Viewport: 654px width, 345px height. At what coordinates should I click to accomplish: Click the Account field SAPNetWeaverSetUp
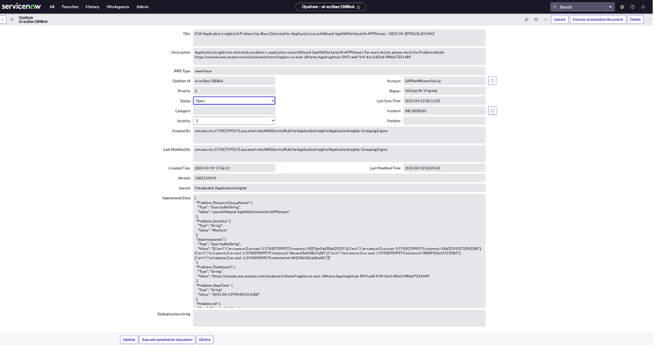point(444,81)
